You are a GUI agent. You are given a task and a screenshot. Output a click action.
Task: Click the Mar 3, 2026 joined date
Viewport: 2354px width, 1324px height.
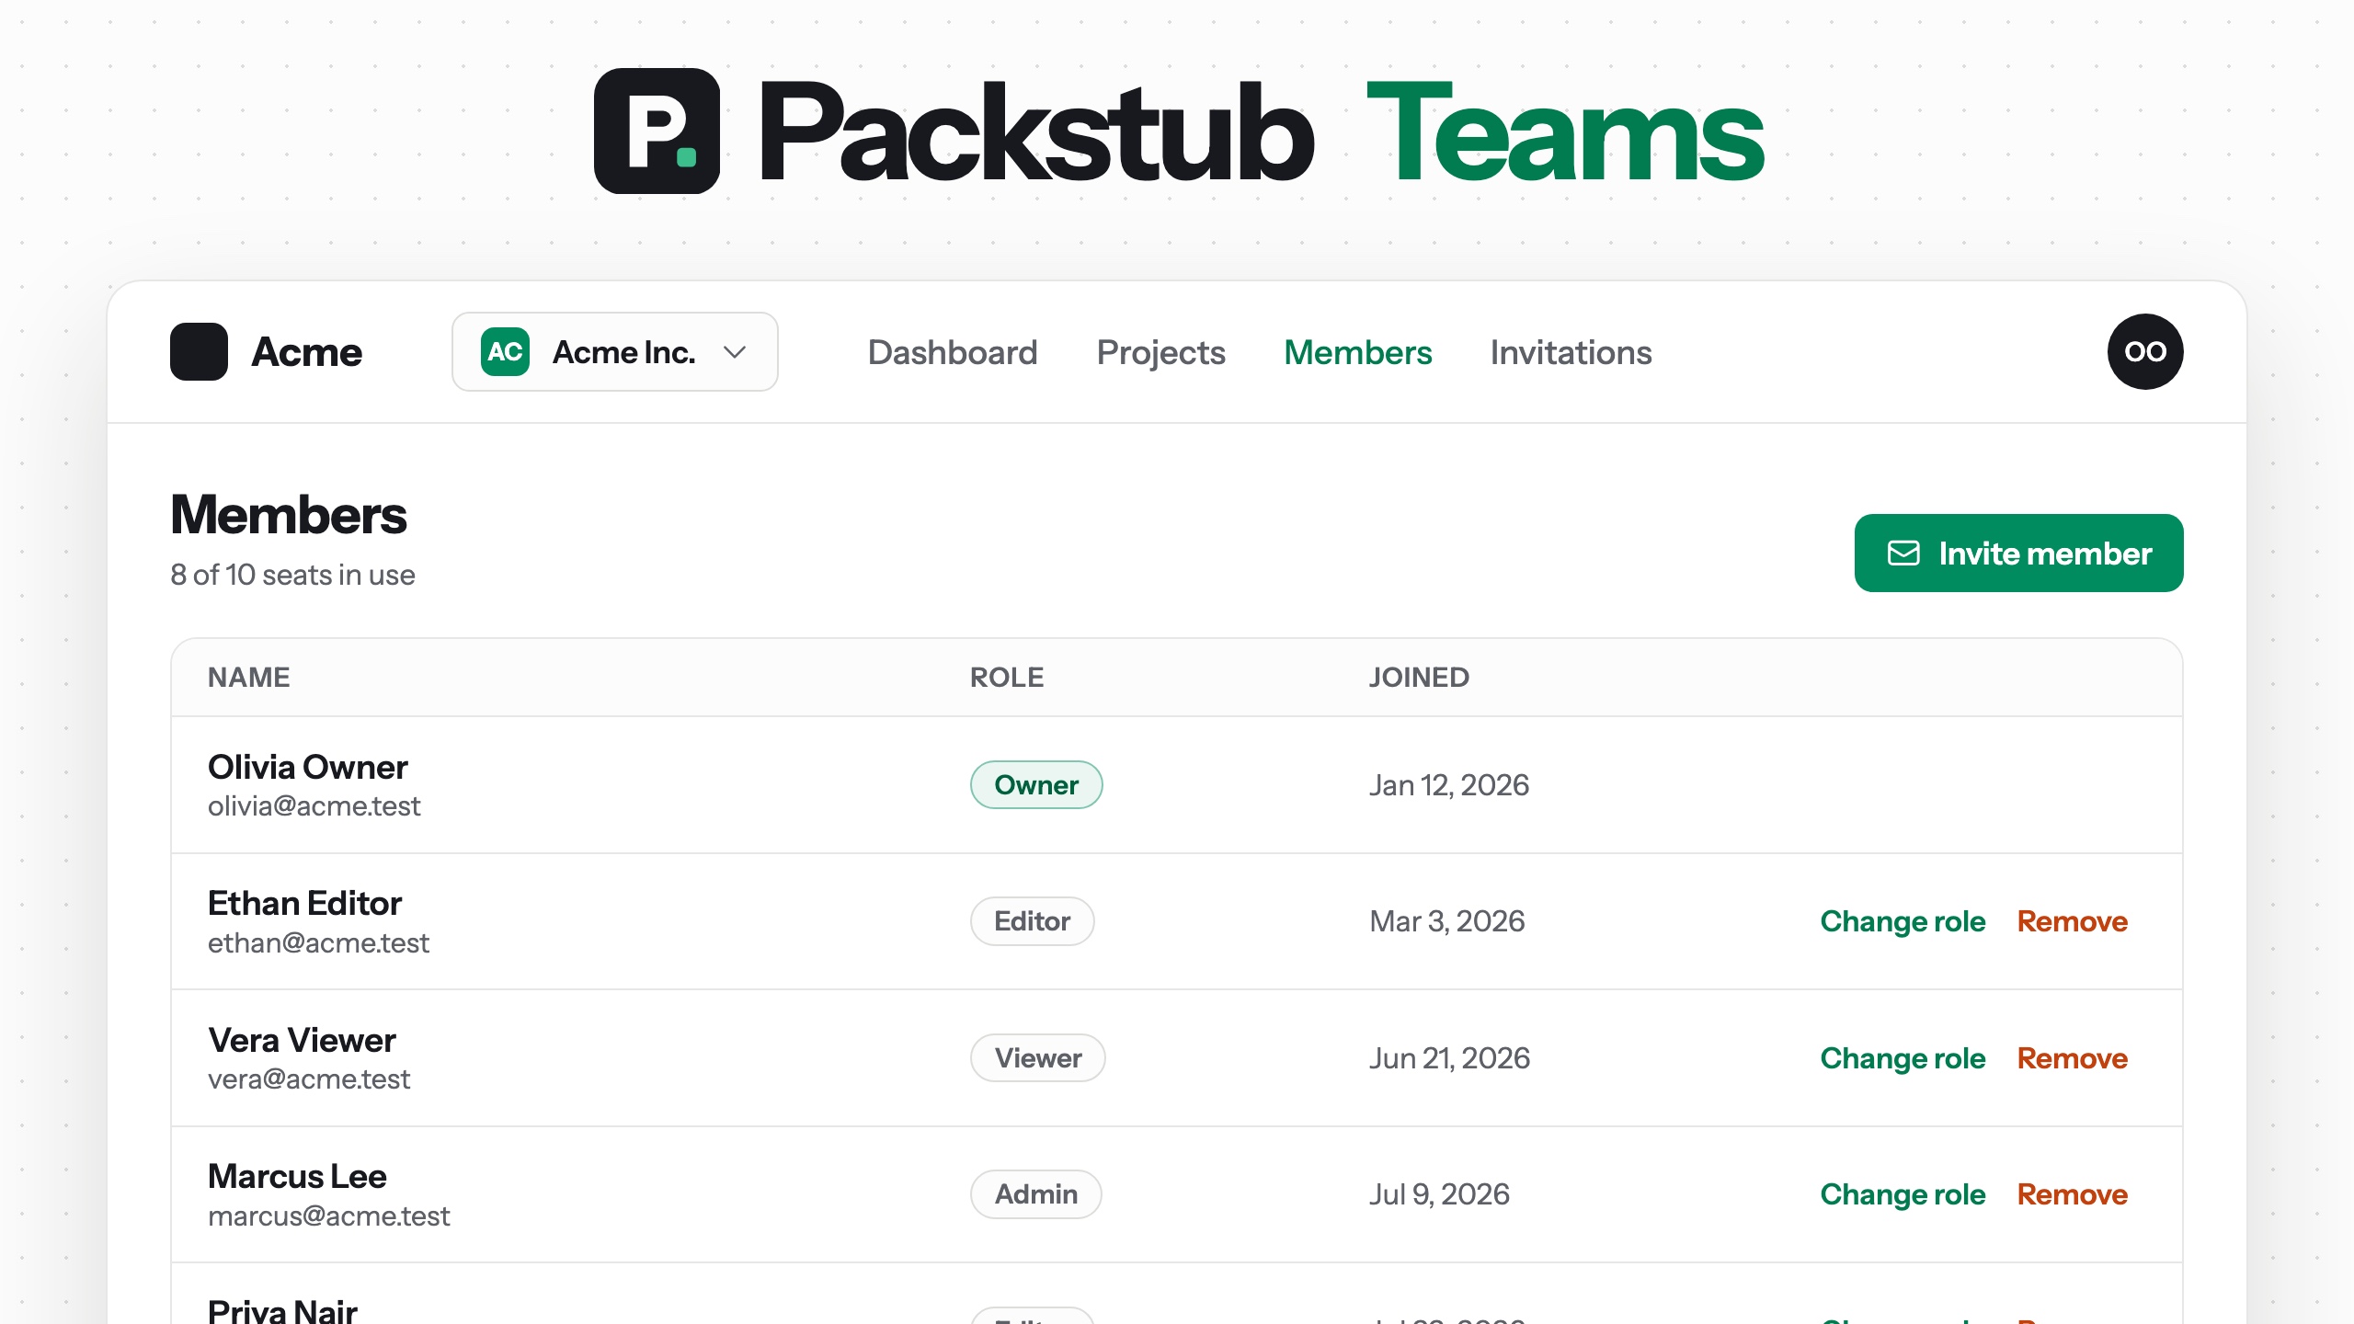pyautogui.click(x=1446, y=921)
